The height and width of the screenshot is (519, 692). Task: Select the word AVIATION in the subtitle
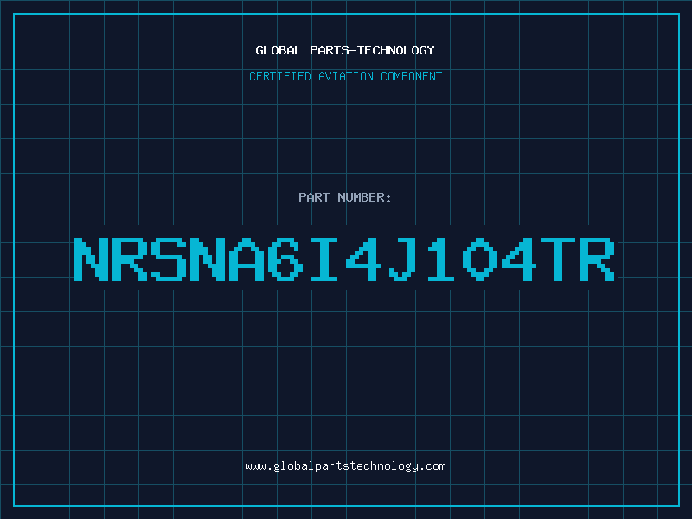coord(346,76)
